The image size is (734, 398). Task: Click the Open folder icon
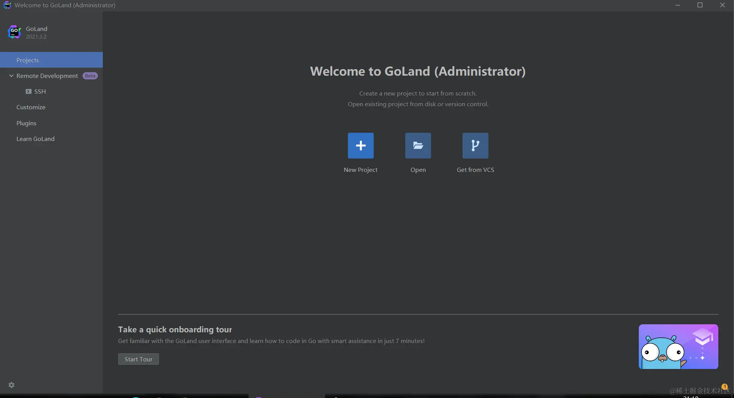[418, 146]
